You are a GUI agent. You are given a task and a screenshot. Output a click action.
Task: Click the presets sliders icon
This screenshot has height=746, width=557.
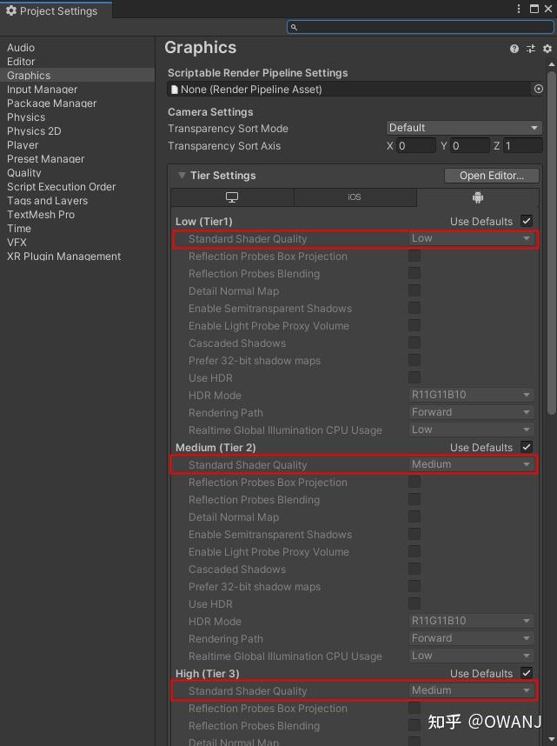click(531, 49)
